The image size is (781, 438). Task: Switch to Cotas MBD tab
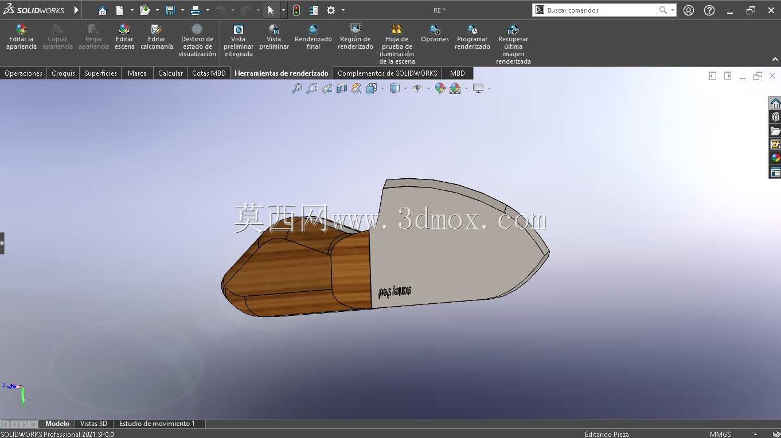tap(209, 73)
